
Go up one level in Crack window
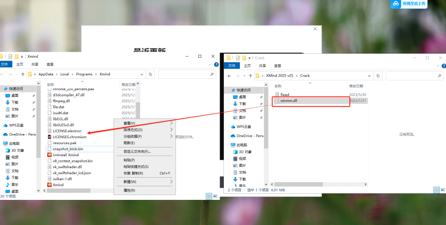(x=250, y=76)
